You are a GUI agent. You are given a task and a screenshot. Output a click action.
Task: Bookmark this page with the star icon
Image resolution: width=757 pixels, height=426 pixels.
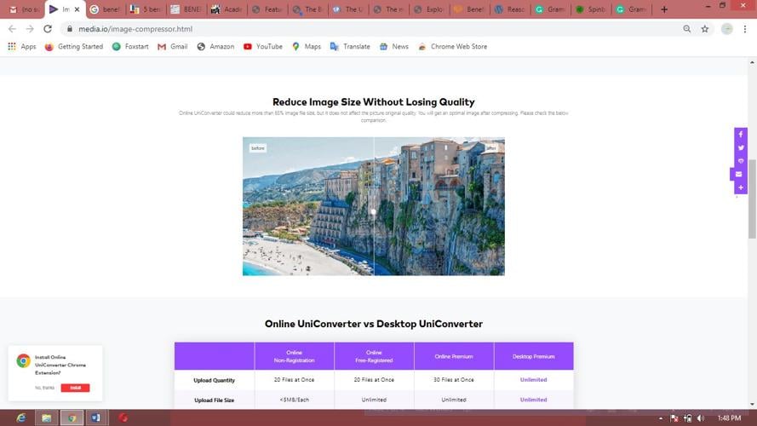point(705,29)
